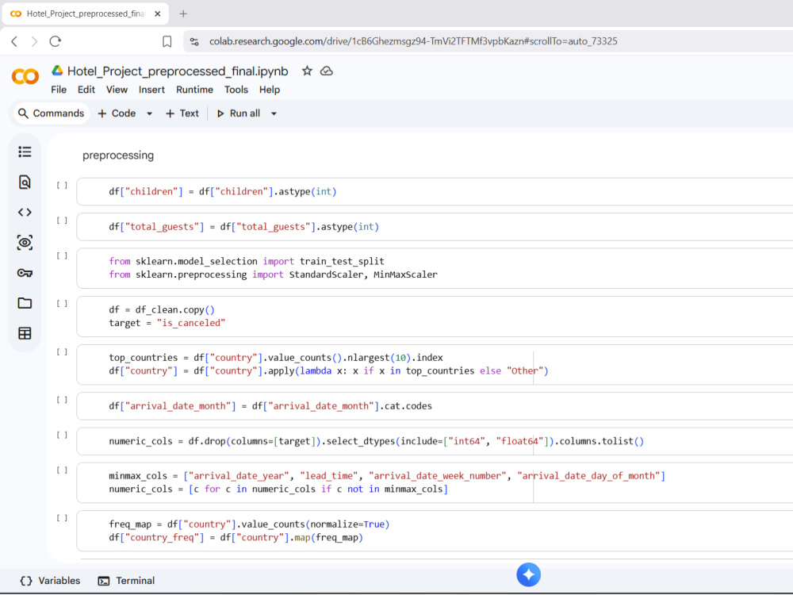Viewport: 793px width, 595px height.
Task: Open the Variables panel
Action: pyautogui.click(x=50, y=581)
